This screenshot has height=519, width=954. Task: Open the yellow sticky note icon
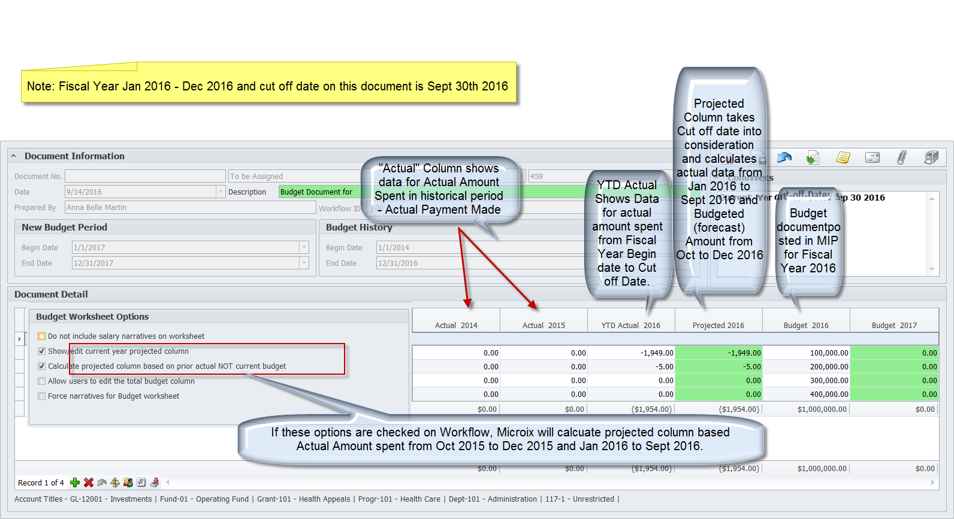(x=843, y=157)
